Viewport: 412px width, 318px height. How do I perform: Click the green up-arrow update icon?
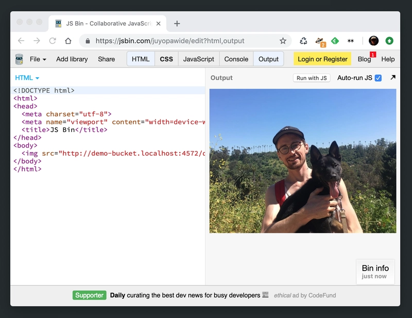click(x=389, y=41)
